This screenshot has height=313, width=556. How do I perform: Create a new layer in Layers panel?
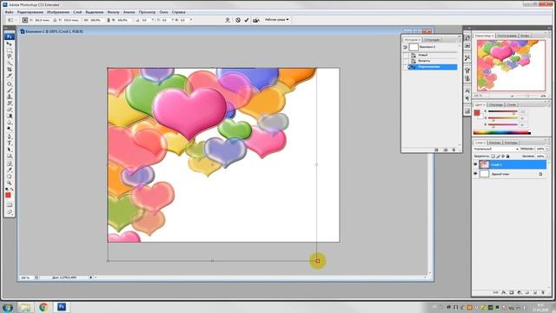tap(535, 292)
